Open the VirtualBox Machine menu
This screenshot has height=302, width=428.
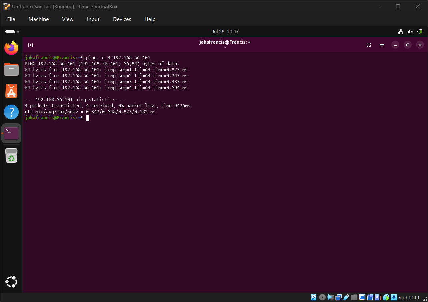(x=39, y=19)
